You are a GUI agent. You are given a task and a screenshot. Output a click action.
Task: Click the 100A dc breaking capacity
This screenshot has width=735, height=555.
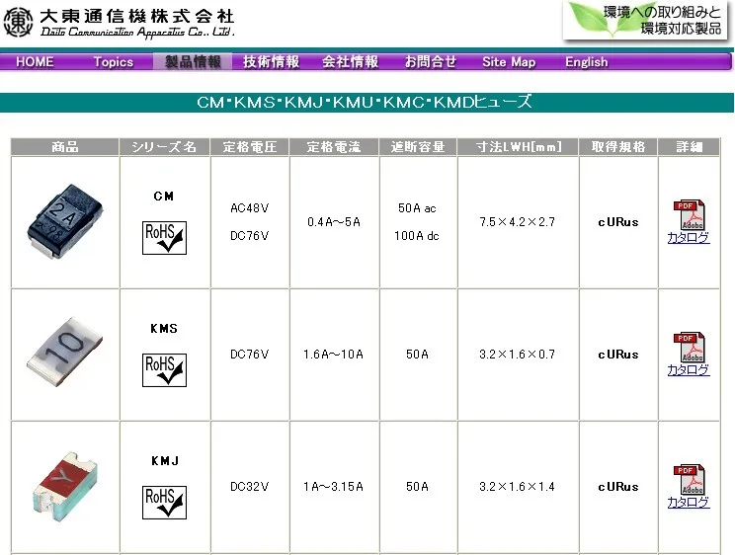(x=417, y=236)
